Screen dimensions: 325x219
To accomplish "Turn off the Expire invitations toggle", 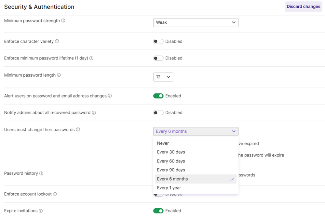I will pos(158,211).
